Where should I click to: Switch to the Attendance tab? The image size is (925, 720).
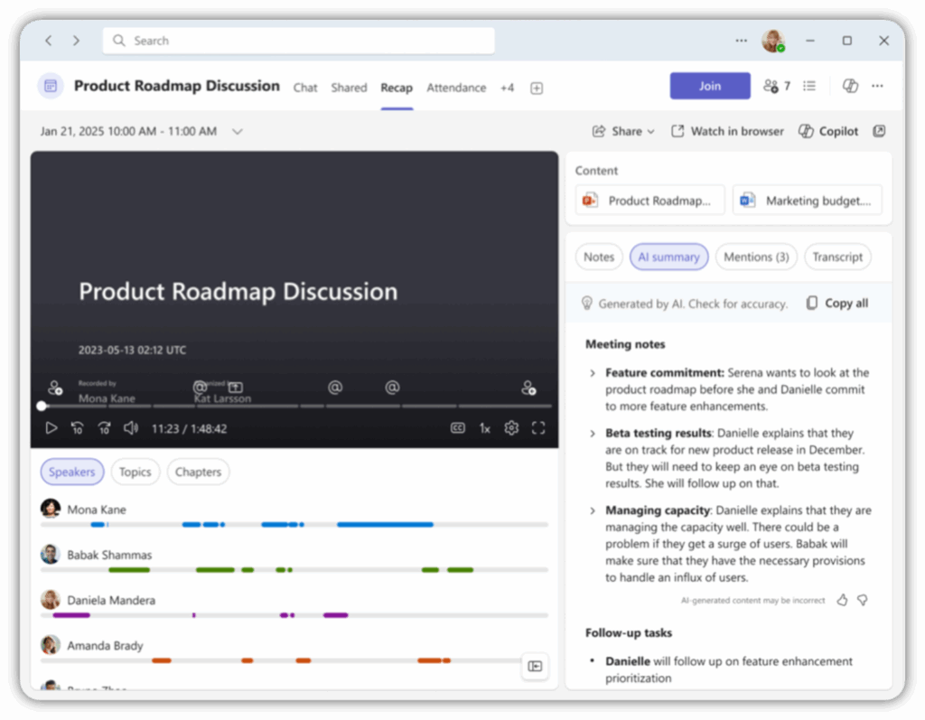(x=456, y=88)
